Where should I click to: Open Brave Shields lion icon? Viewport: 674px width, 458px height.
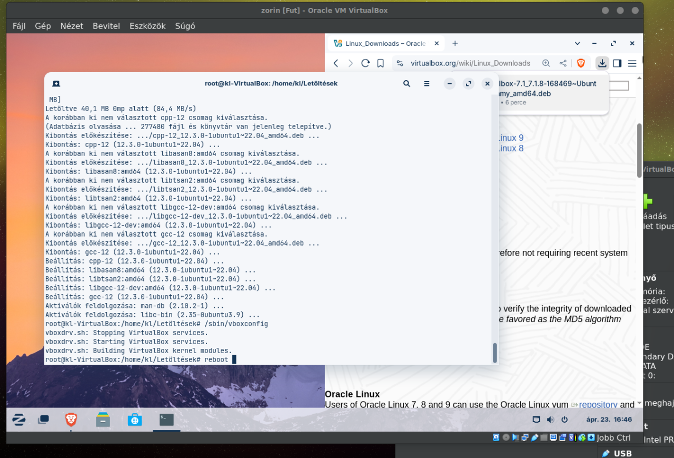(581, 63)
